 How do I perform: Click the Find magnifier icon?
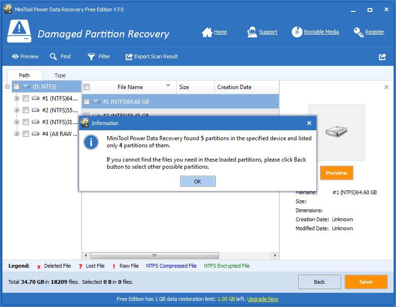click(x=53, y=56)
